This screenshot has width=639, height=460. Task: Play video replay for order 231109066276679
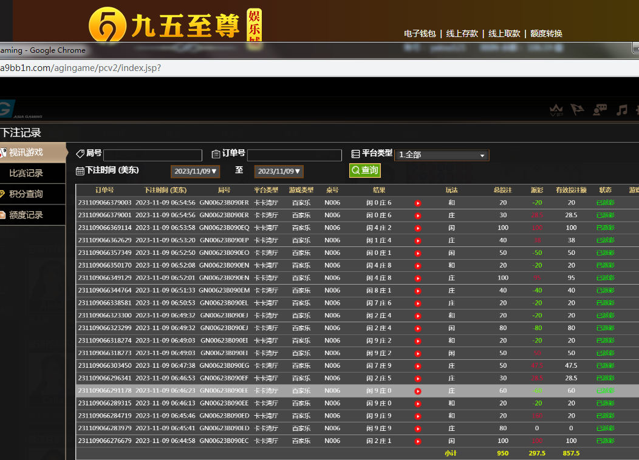(x=418, y=441)
